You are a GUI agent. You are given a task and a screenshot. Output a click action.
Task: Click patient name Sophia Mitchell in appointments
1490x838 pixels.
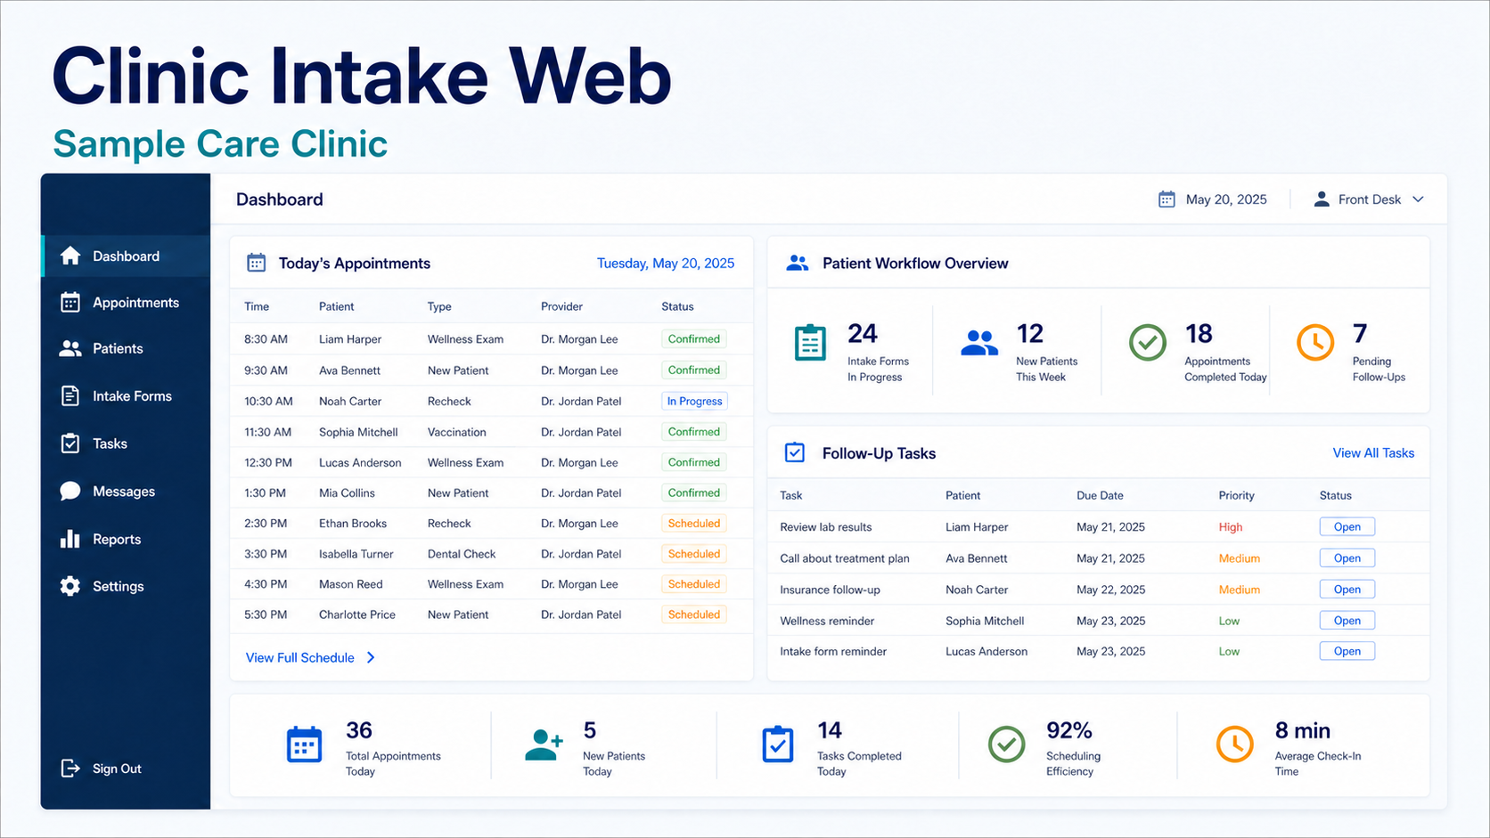tap(358, 432)
